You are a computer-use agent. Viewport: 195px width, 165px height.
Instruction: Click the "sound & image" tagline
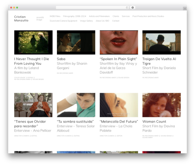coord(40,19)
